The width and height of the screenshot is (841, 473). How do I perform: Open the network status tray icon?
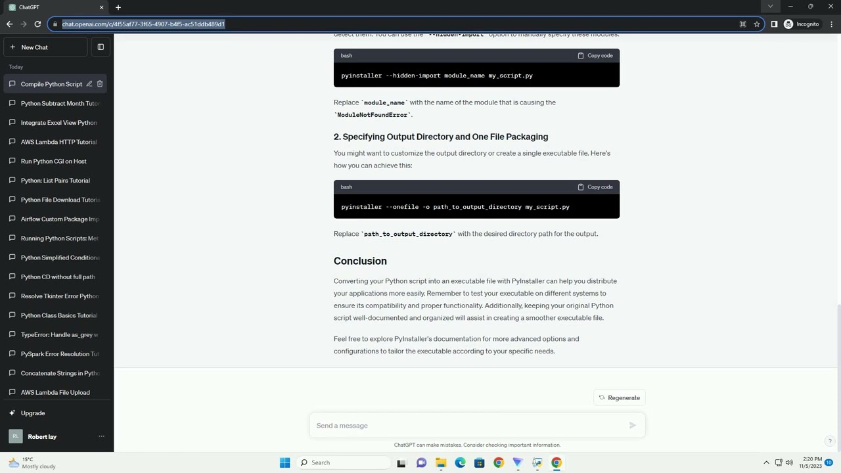(779, 462)
